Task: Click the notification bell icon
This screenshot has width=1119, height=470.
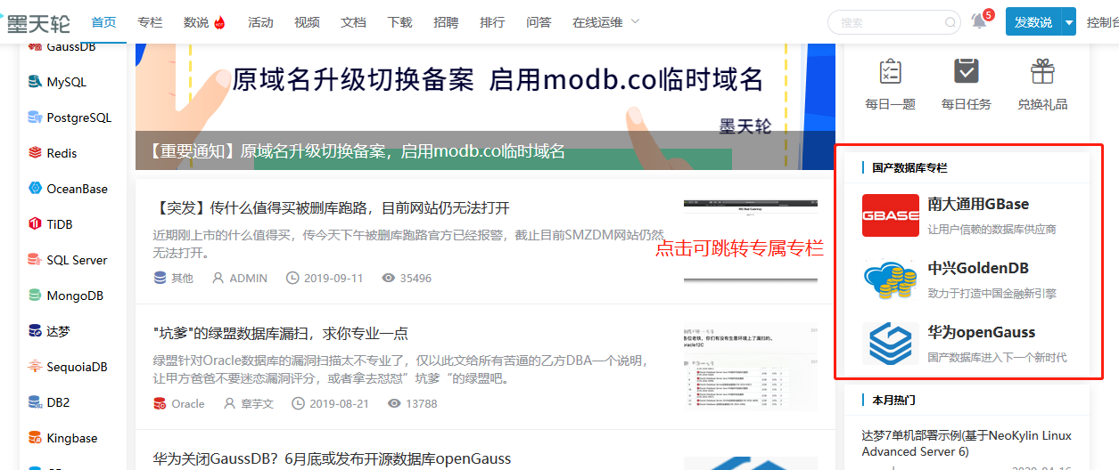Action: 979,22
